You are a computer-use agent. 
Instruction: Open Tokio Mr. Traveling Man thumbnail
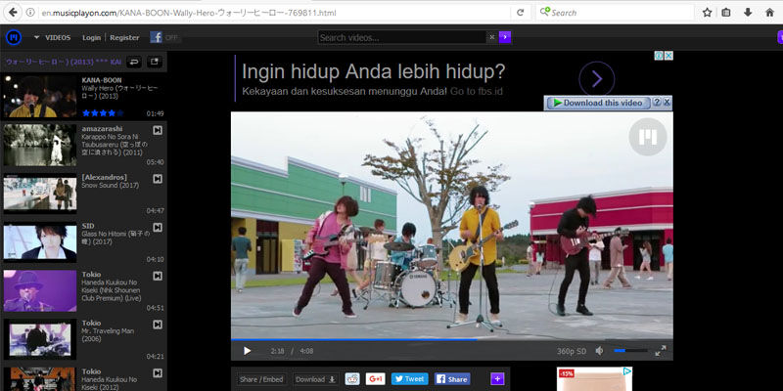[x=40, y=339]
